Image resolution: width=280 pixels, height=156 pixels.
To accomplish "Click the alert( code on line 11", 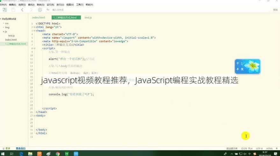I will click(x=54, y=59).
